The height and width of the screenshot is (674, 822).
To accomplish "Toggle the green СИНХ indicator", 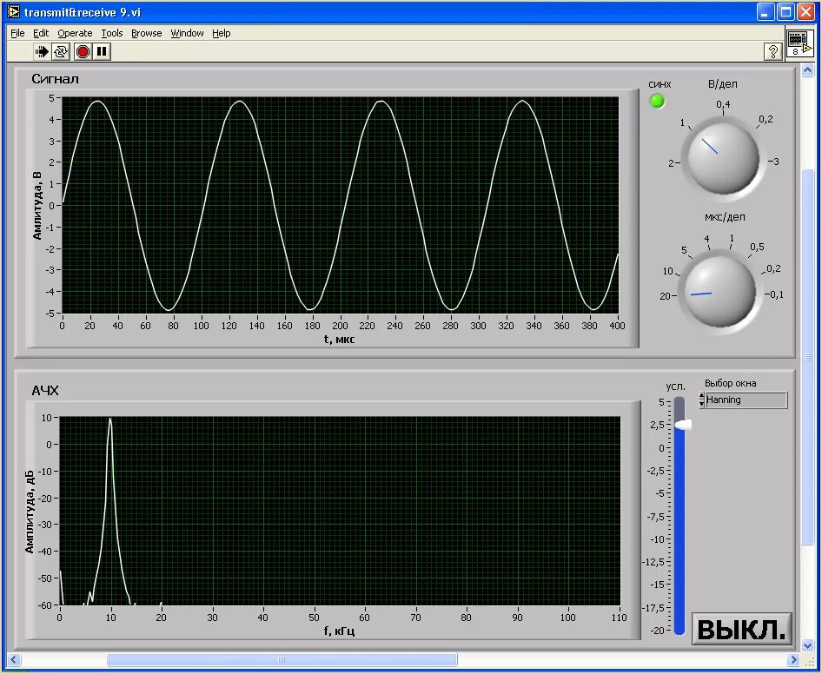I will pyautogui.click(x=658, y=102).
